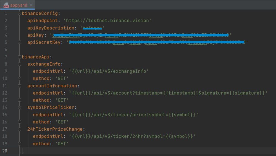Click the method key on line 19

click(41, 144)
